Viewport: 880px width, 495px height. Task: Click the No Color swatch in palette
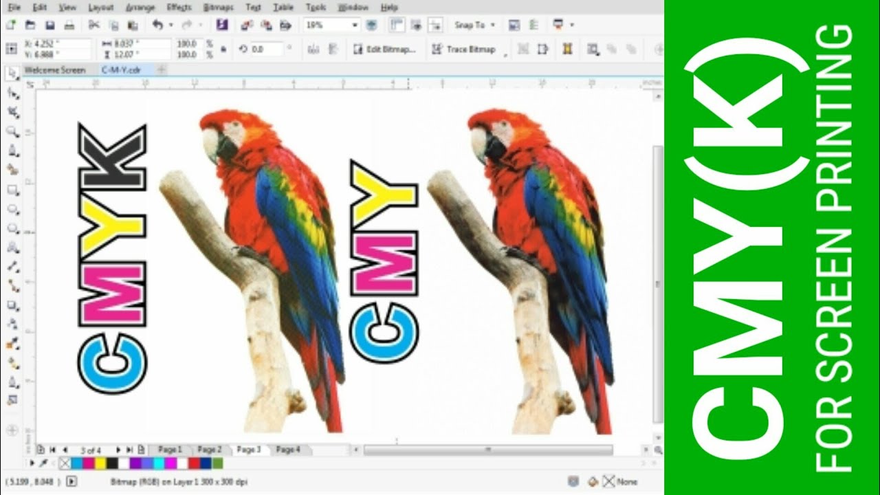(x=65, y=464)
